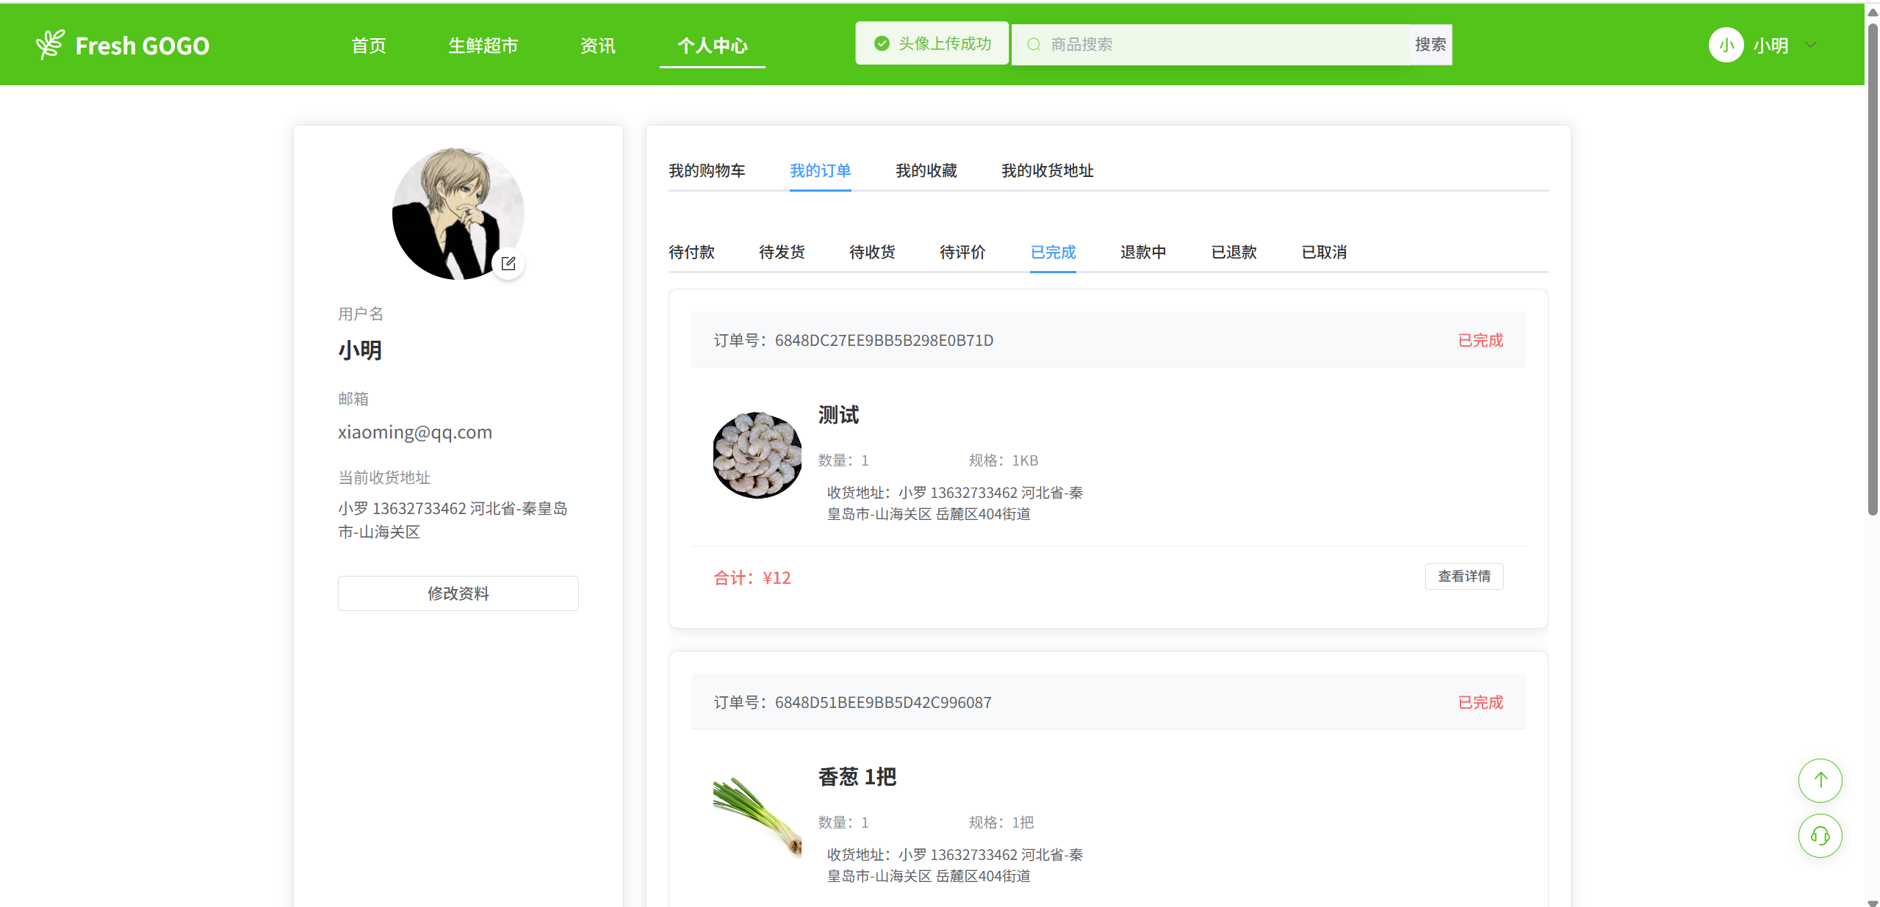1880x907 pixels.
Task: Click the 修改资料 button
Action: (458, 593)
